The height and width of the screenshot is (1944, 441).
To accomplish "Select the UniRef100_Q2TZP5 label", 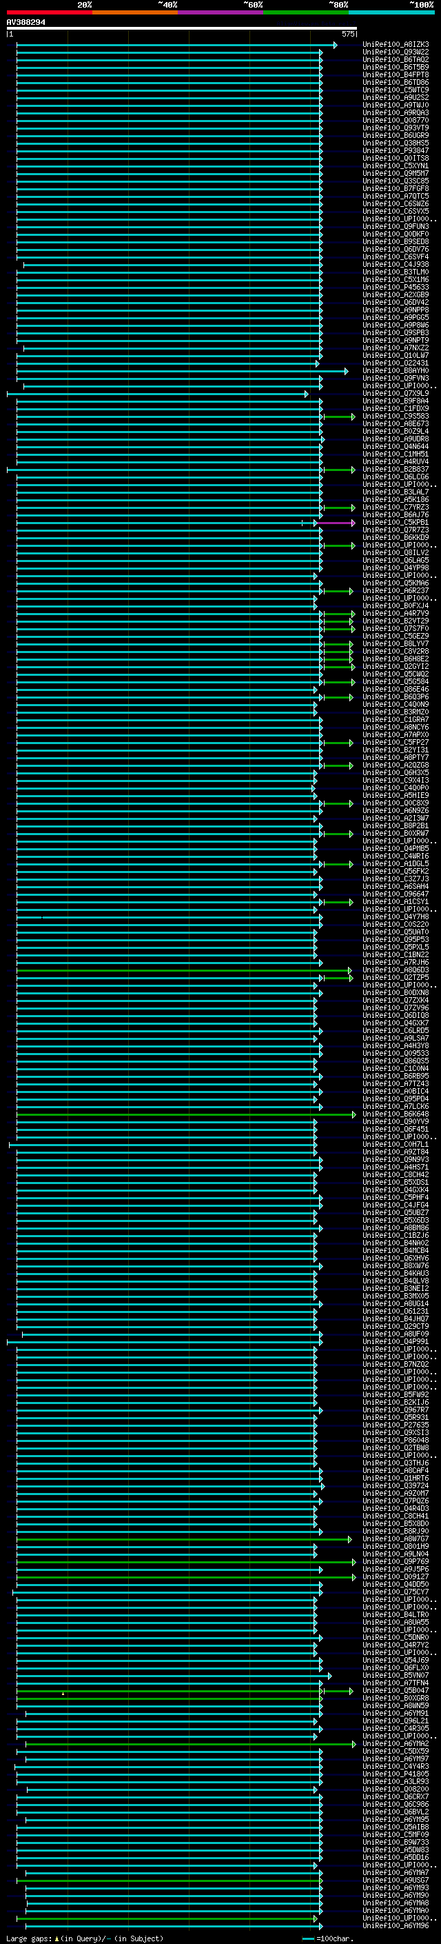I will (x=396, y=977).
